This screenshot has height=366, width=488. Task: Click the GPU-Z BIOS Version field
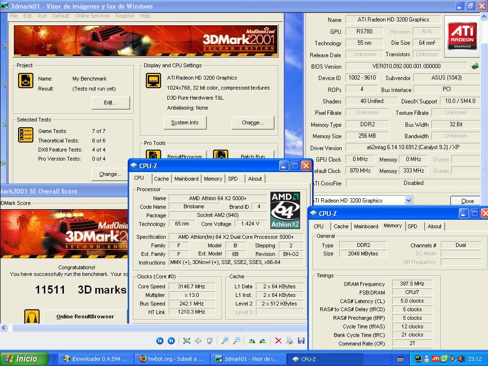(407, 66)
